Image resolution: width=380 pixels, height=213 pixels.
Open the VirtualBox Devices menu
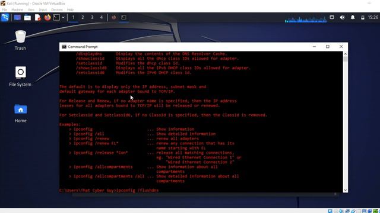(x=57, y=9)
